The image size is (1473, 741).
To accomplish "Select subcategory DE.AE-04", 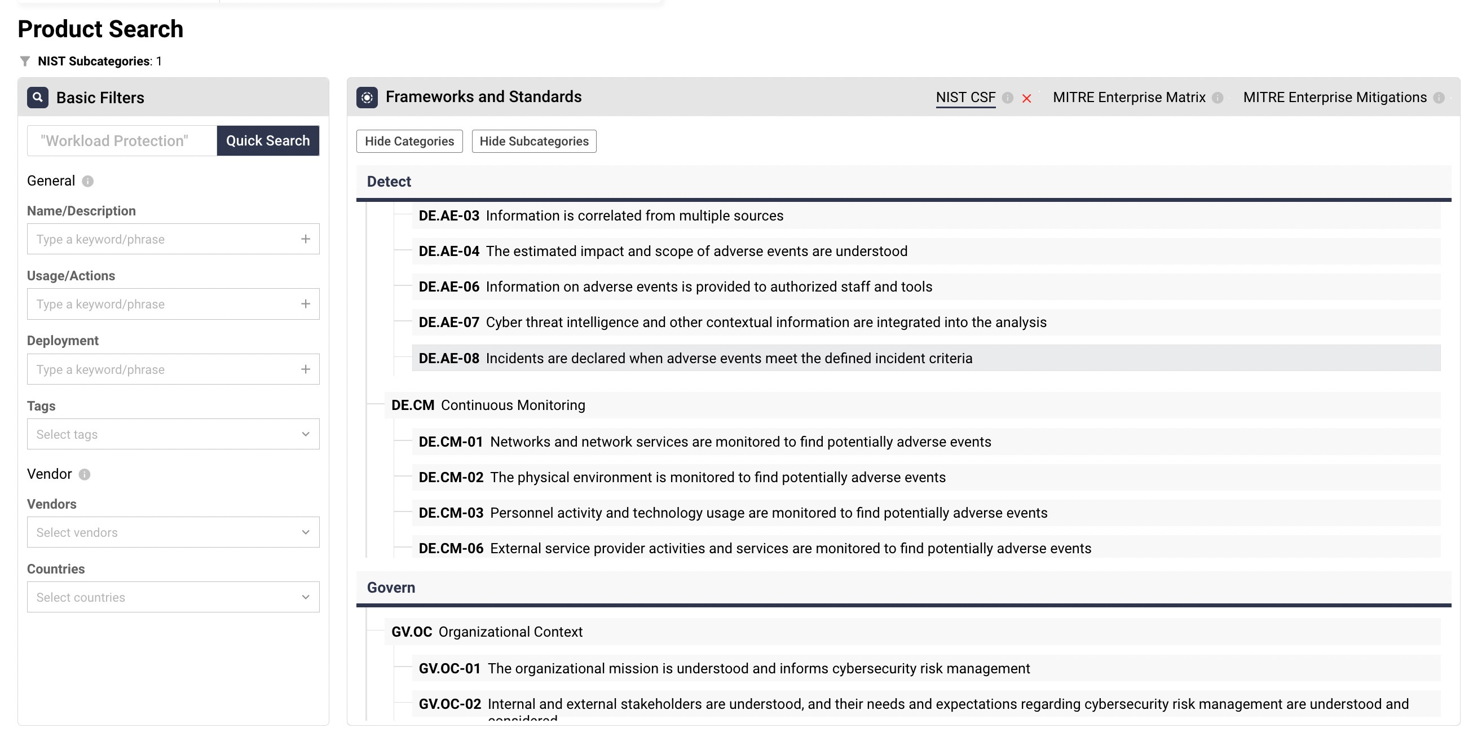I will 927,251.
